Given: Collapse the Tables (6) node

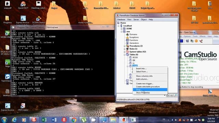Looking at the screenshot, I should pyautogui.click(x=125, y=55).
